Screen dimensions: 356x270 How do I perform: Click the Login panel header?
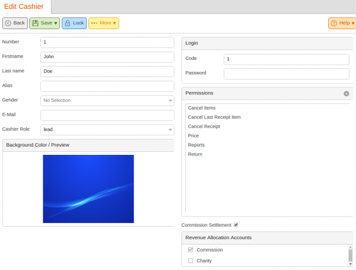tap(268, 43)
